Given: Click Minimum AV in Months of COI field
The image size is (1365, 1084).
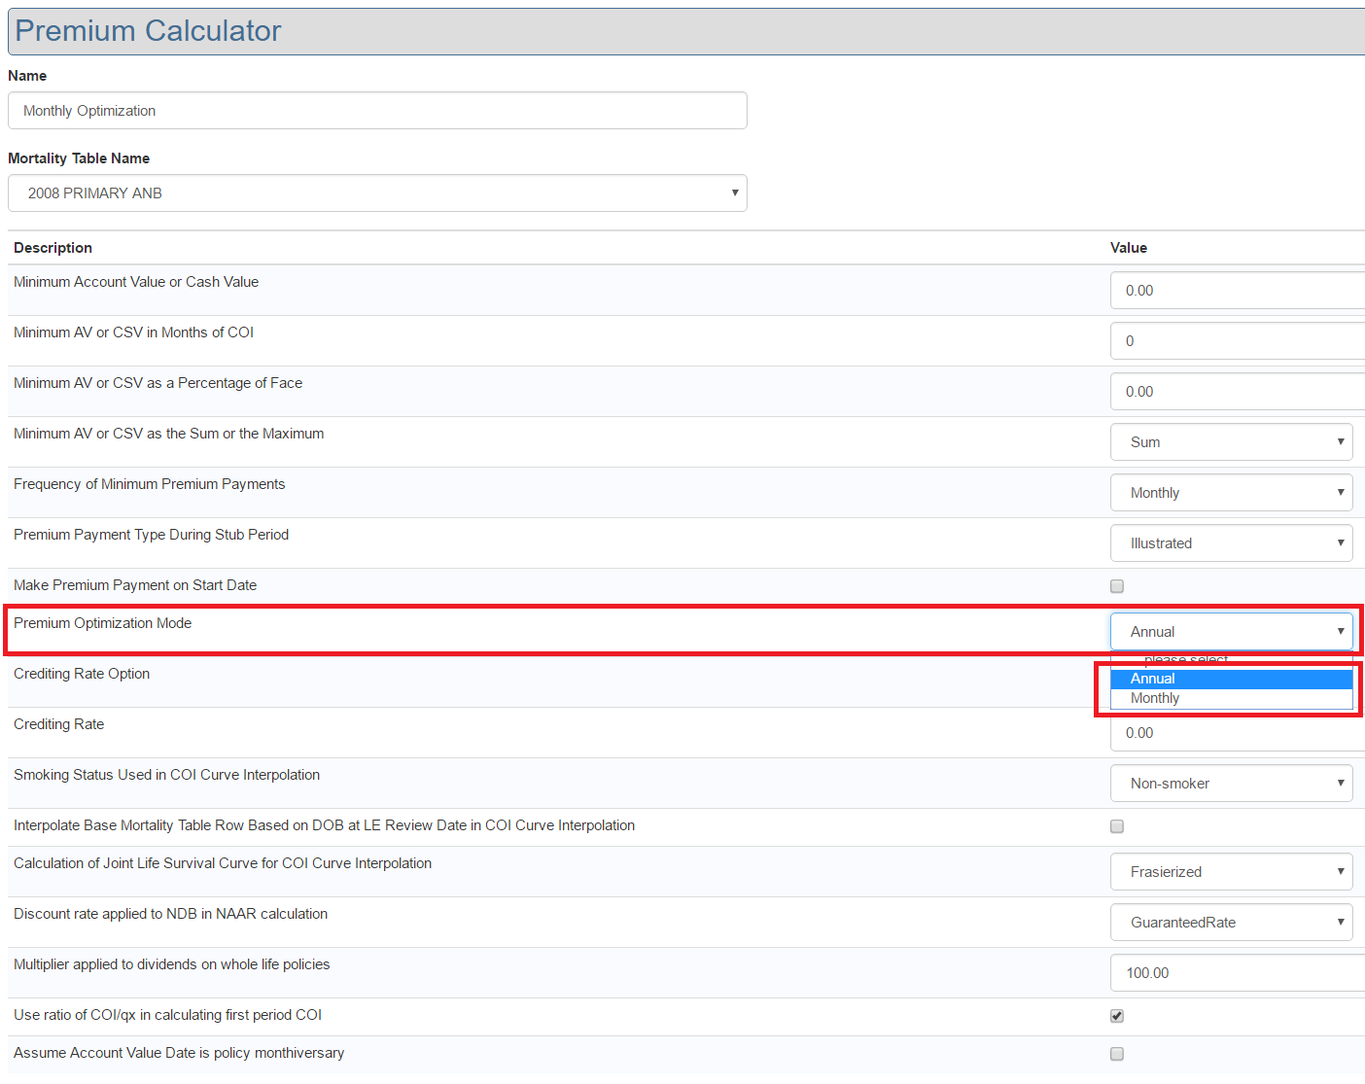Looking at the screenshot, I should pos(1235,341).
